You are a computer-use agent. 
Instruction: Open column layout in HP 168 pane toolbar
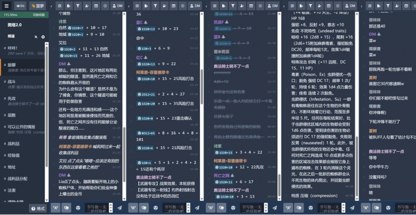[x=329, y=6]
